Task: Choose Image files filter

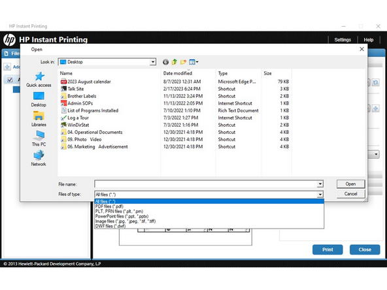Action: 209,221
